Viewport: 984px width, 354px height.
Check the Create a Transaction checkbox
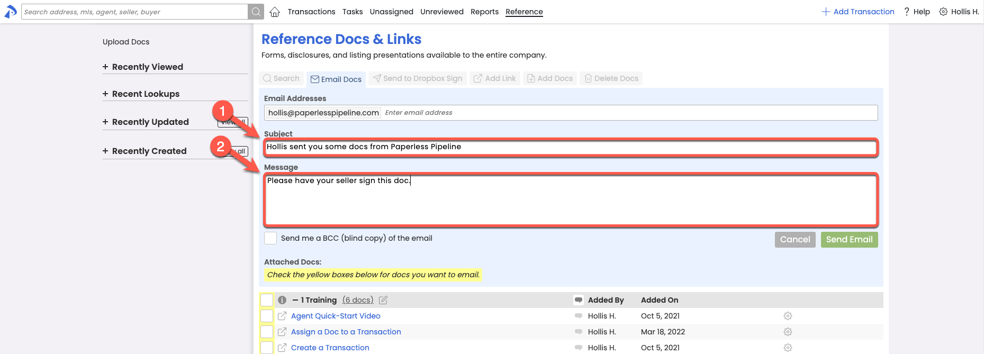pyautogui.click(x=267, y=348)
